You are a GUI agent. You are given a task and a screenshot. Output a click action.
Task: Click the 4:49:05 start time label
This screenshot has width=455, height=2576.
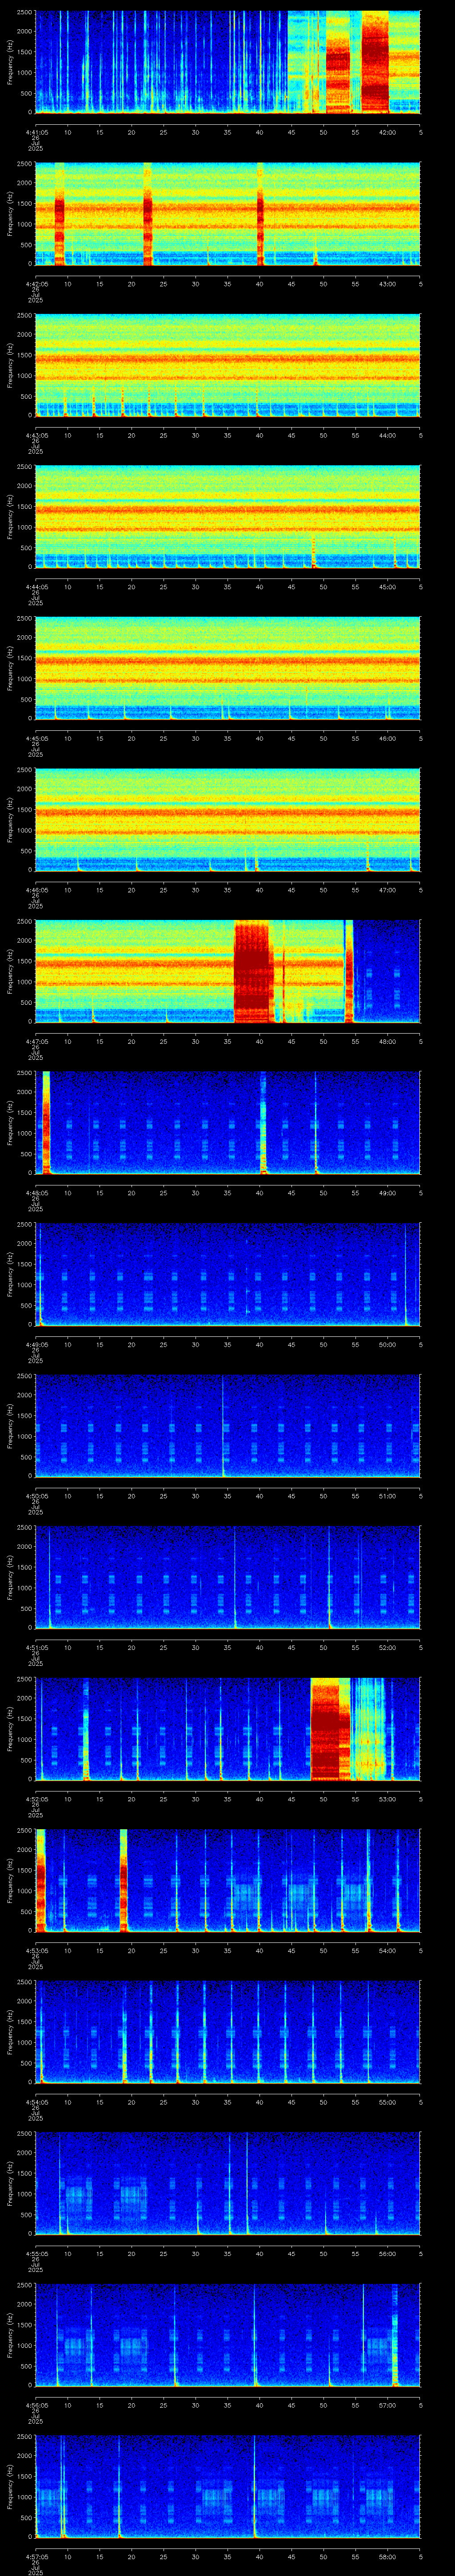point(35,1344)
